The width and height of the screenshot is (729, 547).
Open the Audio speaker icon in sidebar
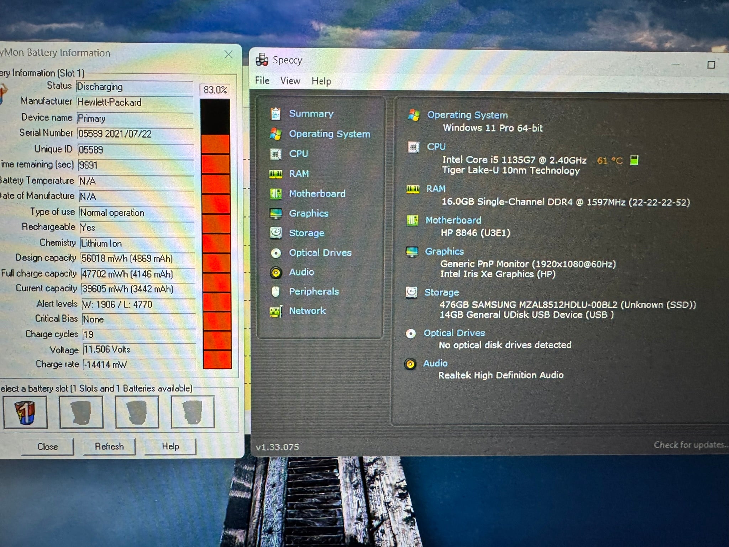[276, 272]
